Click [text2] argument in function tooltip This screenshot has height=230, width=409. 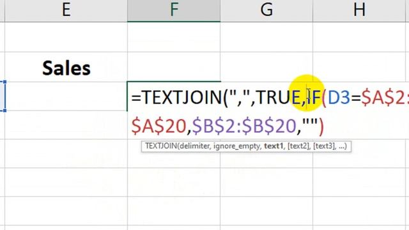(298, 146)
